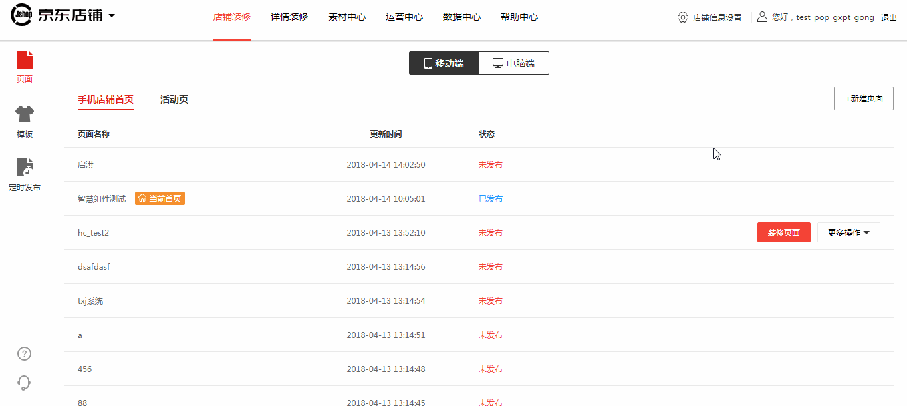
Task: Switch to 电脑端 desktop view
Action: 514,63
